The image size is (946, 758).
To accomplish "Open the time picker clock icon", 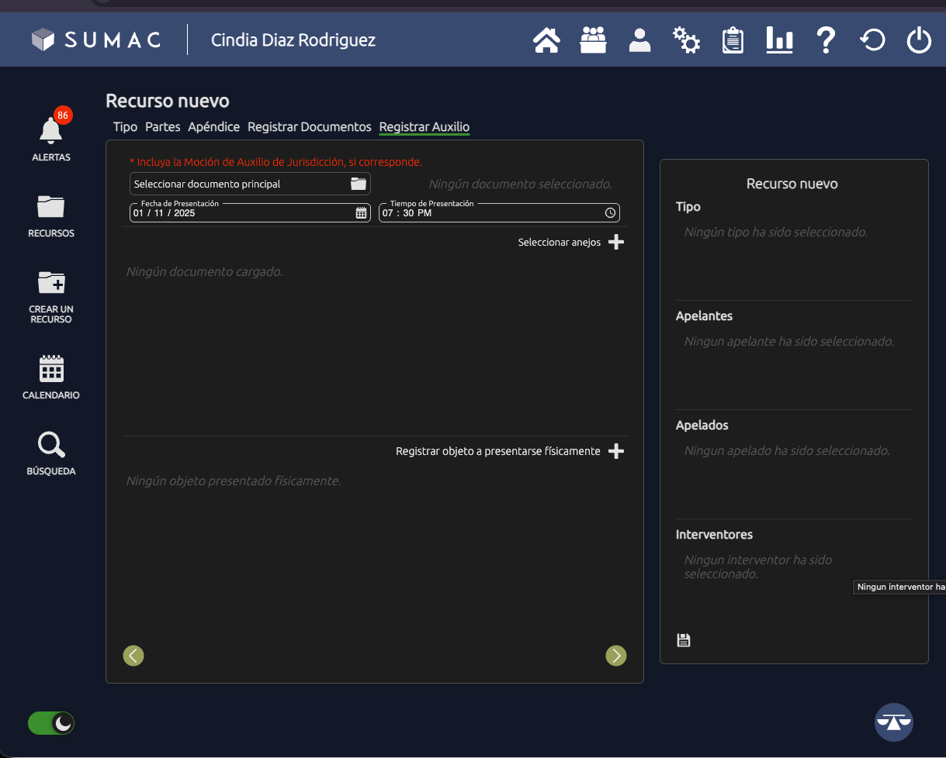I will click(x=610, y=213).
